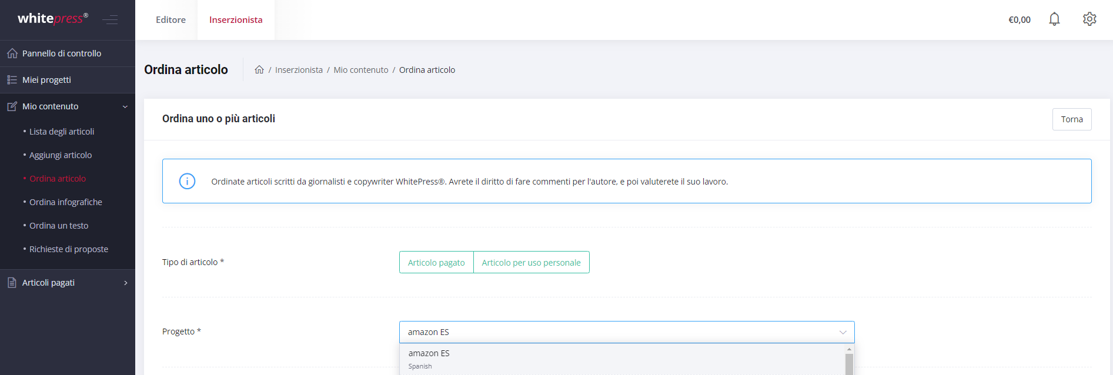Open Pannello di controllo menu item
Viewport: 1113px width, 375px height.
tap(68, 53)
